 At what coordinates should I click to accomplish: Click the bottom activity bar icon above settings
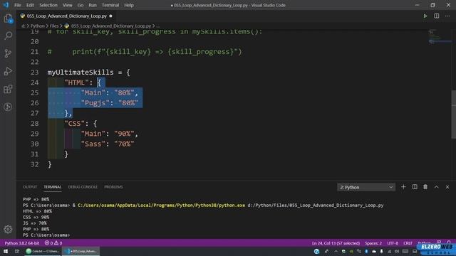point(8,107)
